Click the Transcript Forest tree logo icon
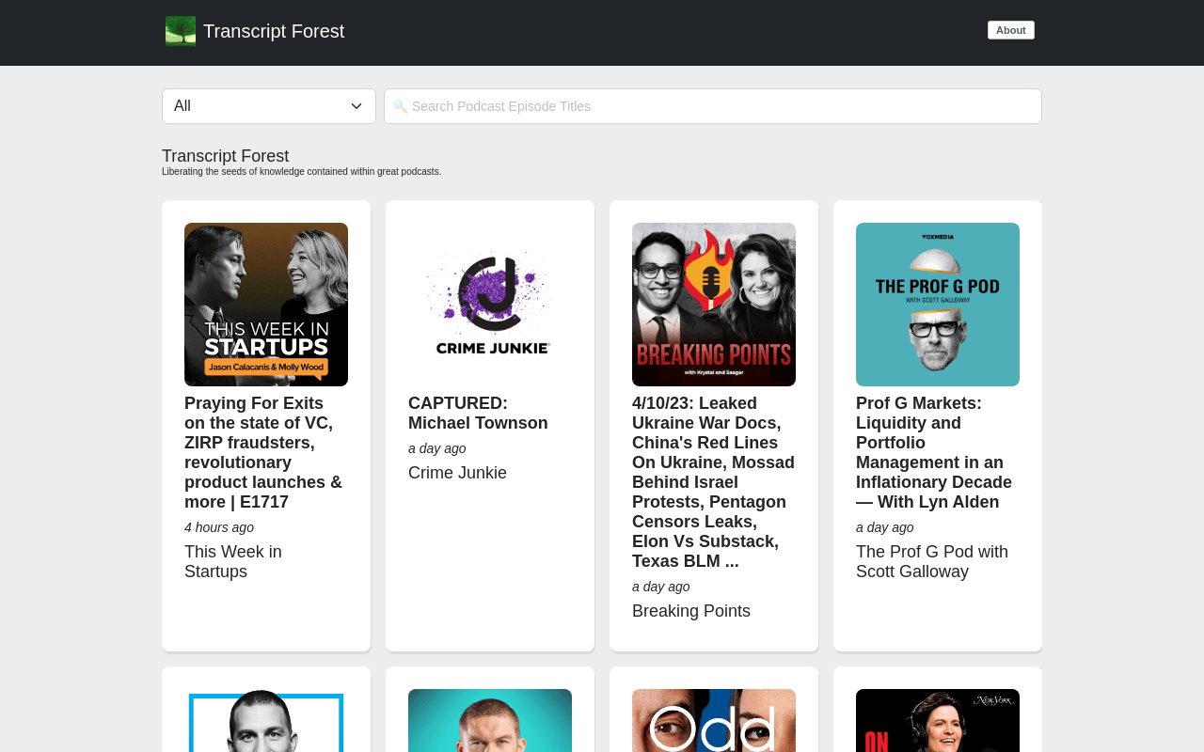 point(181,31)
